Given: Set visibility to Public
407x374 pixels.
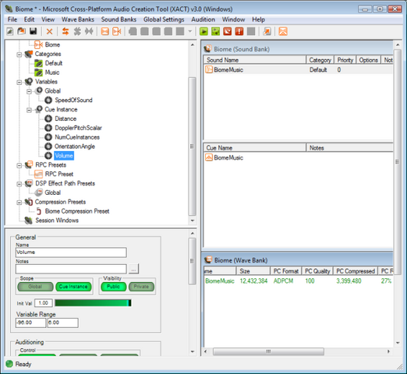Looking at the screenshot, I should 113,287.
